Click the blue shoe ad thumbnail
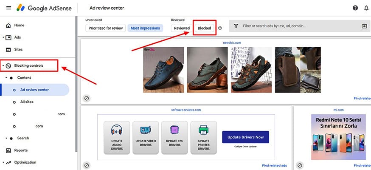This screenshot has height=170, width=371. coord(163,70)
